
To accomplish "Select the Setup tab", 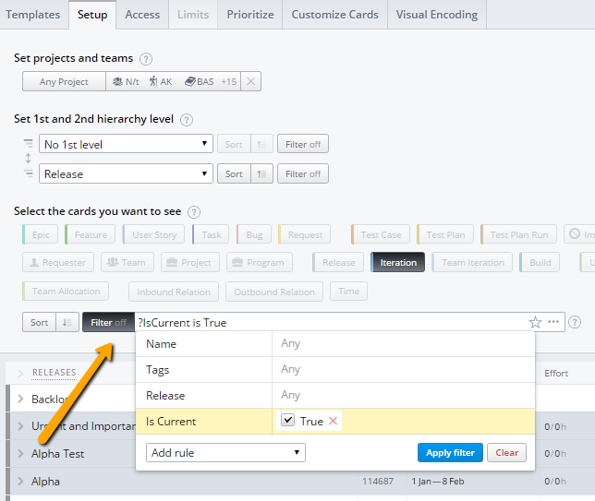I will pyautogui.click(x=92, y=15).
